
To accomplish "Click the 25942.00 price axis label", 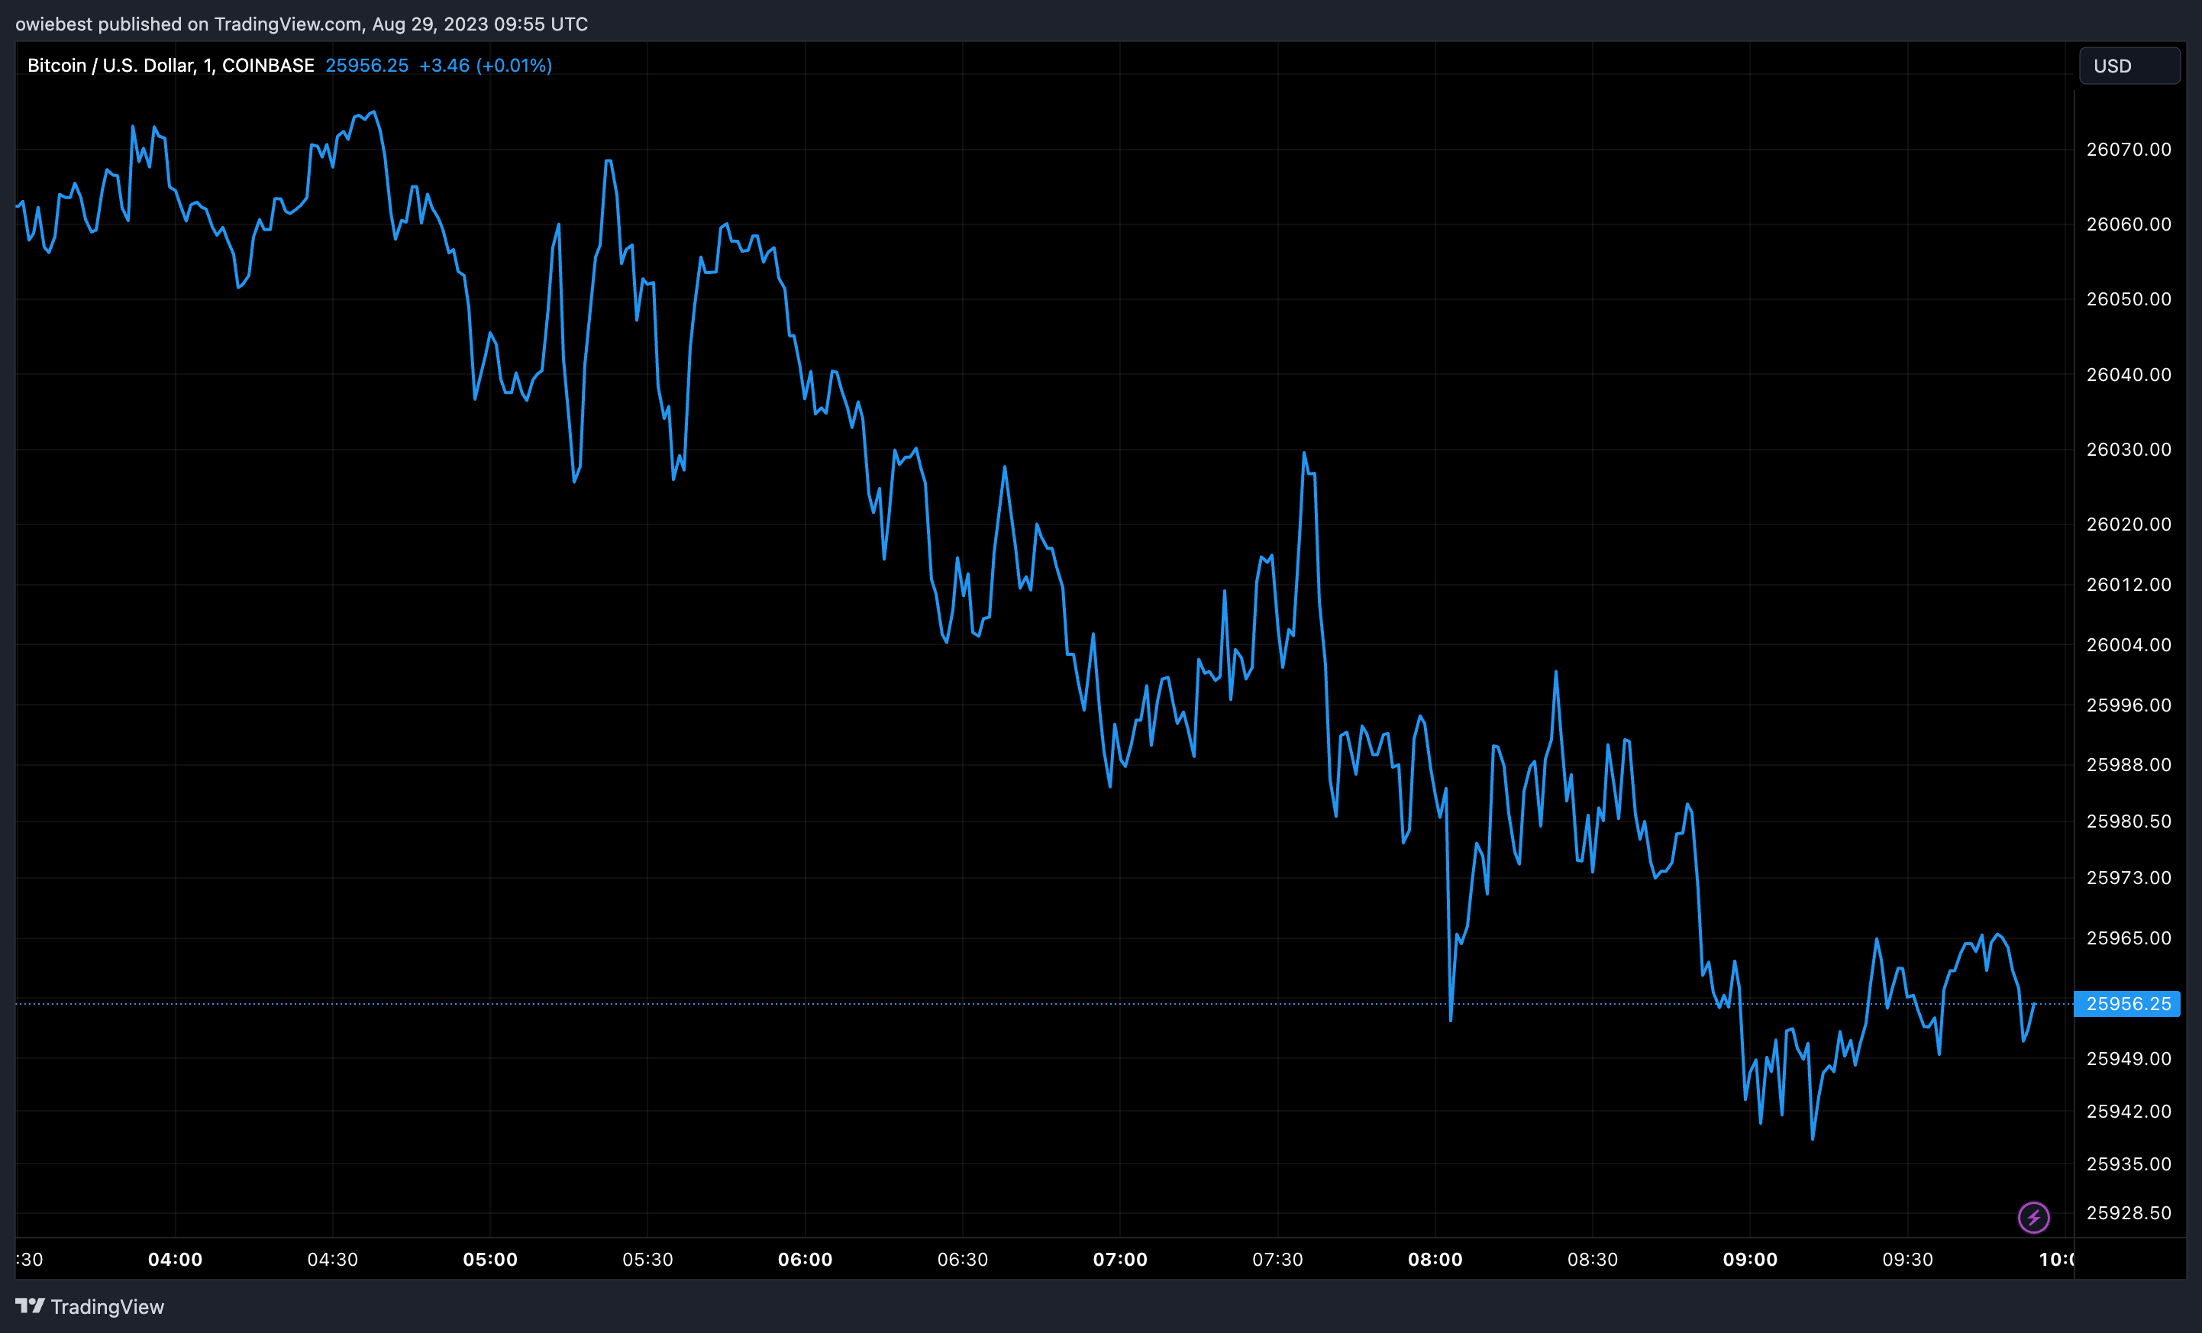I will pos(2128,1112).
